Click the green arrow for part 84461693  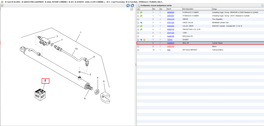141,26
